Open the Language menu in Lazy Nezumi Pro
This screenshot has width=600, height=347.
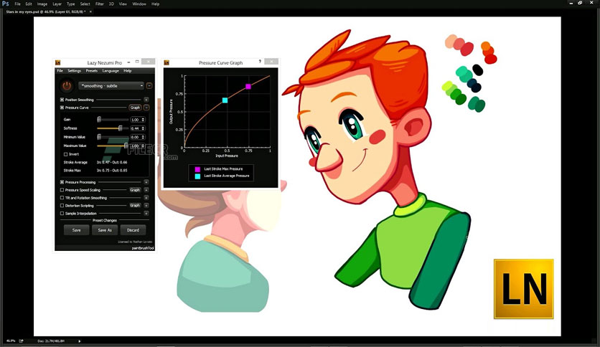click(111, 71)
